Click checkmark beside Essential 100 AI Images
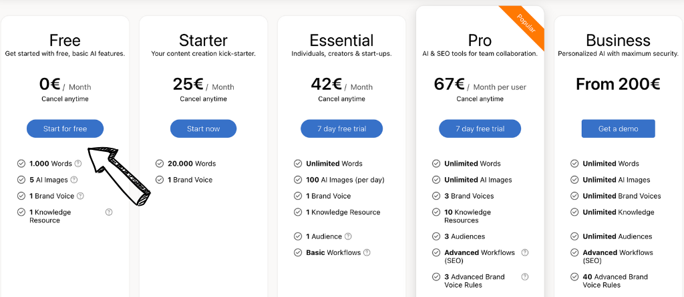 [298, 180]
